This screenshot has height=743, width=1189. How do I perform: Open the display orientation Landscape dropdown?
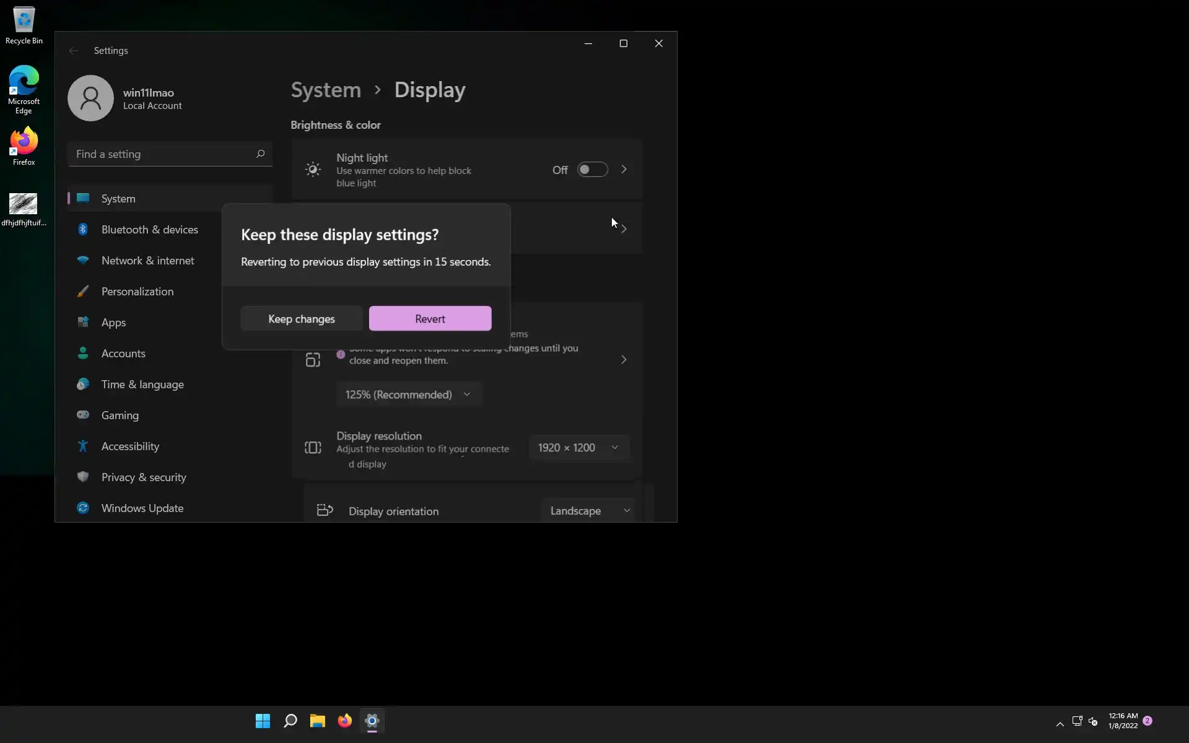588,511
